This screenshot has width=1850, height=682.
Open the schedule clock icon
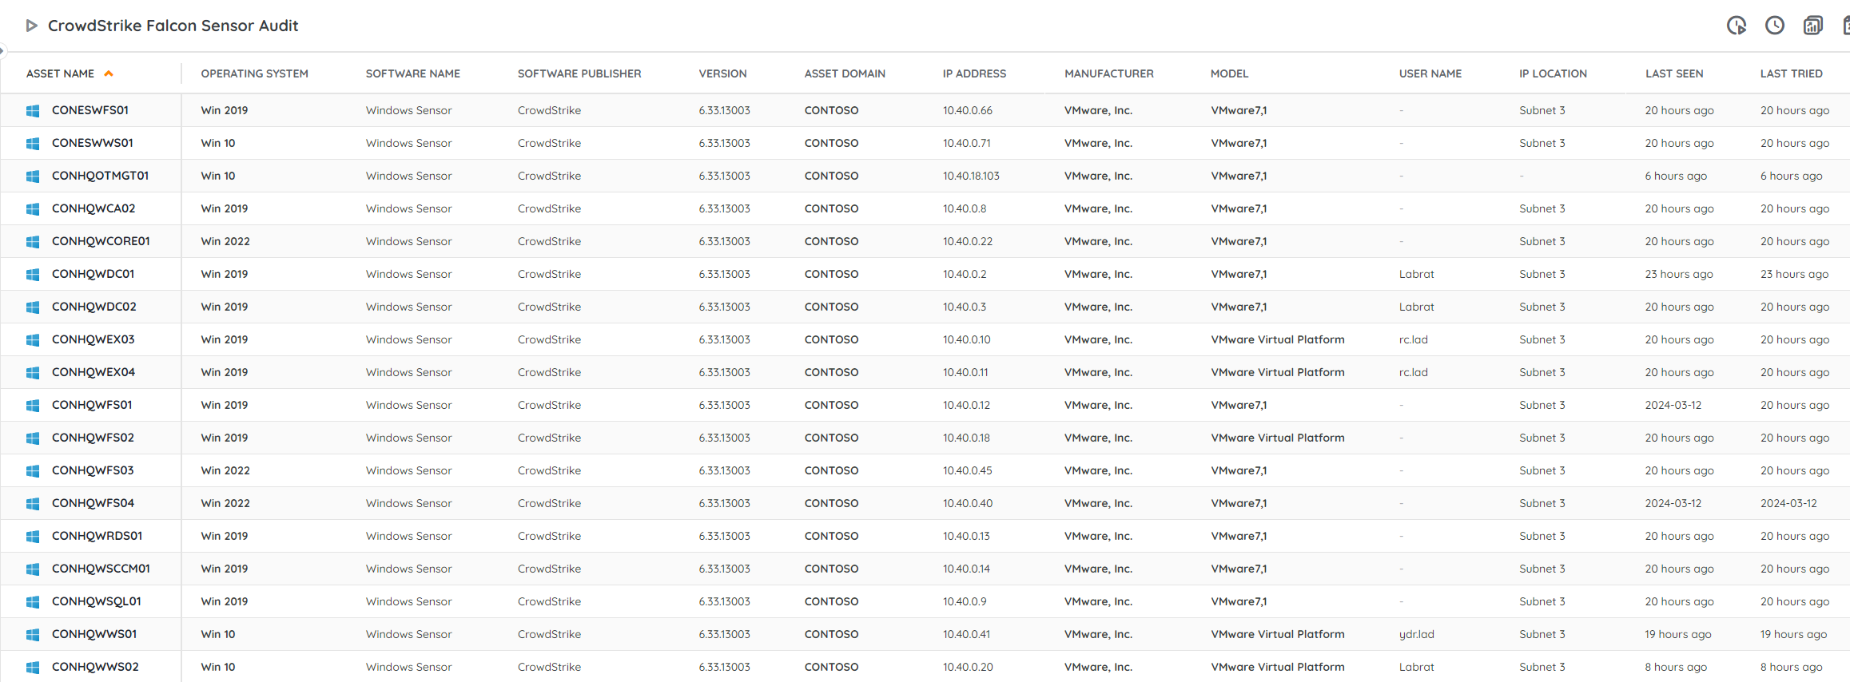(1775, 26)
